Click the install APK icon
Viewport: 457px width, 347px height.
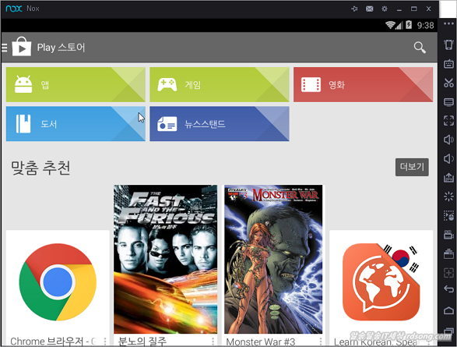pyautogui.click(x=449, y=178)
